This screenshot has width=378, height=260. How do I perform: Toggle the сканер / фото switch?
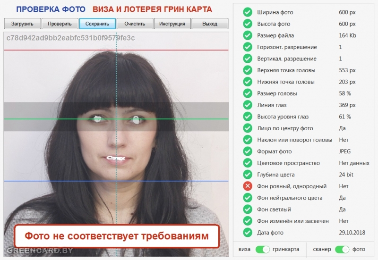[342, 250]
